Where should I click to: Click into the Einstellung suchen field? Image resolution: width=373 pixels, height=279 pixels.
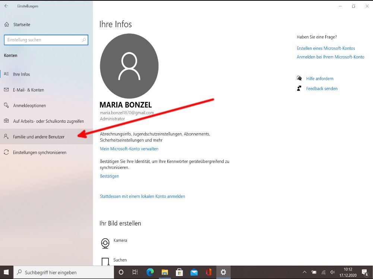pos(43,40)
